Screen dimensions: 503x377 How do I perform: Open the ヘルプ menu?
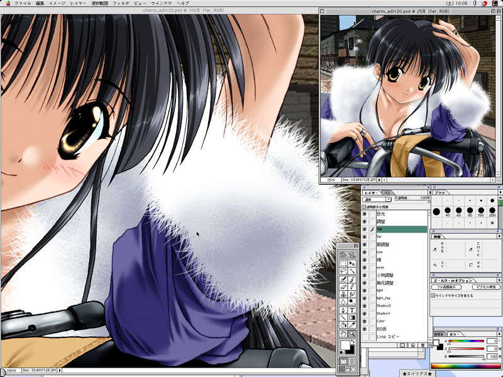[x=183, y=3]
